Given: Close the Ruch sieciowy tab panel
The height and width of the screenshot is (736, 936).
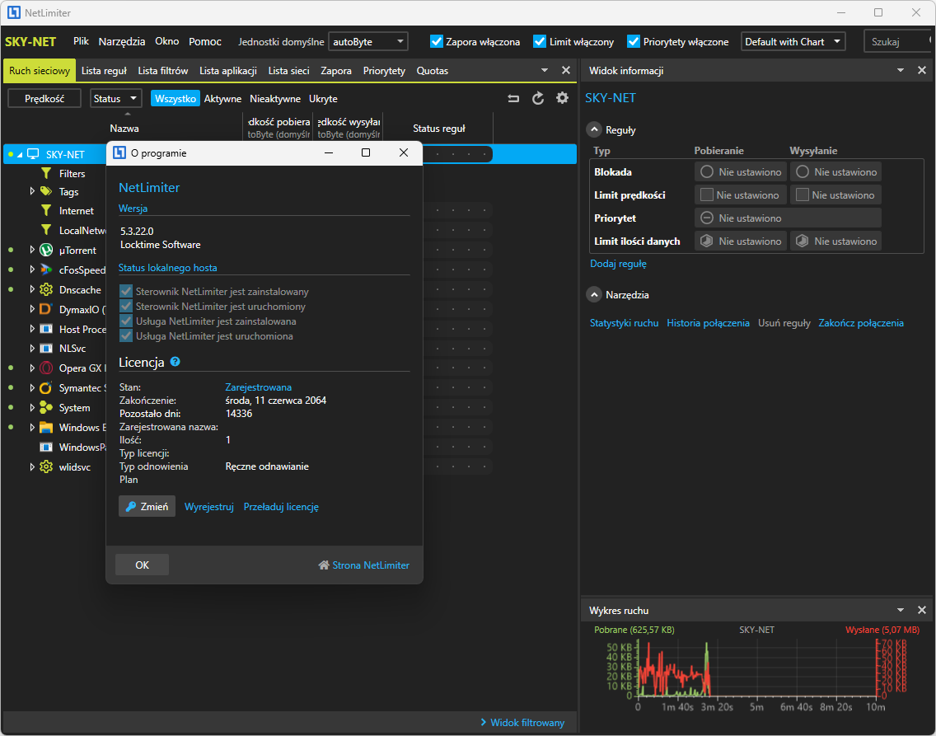Looking at the screenshot, I should tap(566, 70).
